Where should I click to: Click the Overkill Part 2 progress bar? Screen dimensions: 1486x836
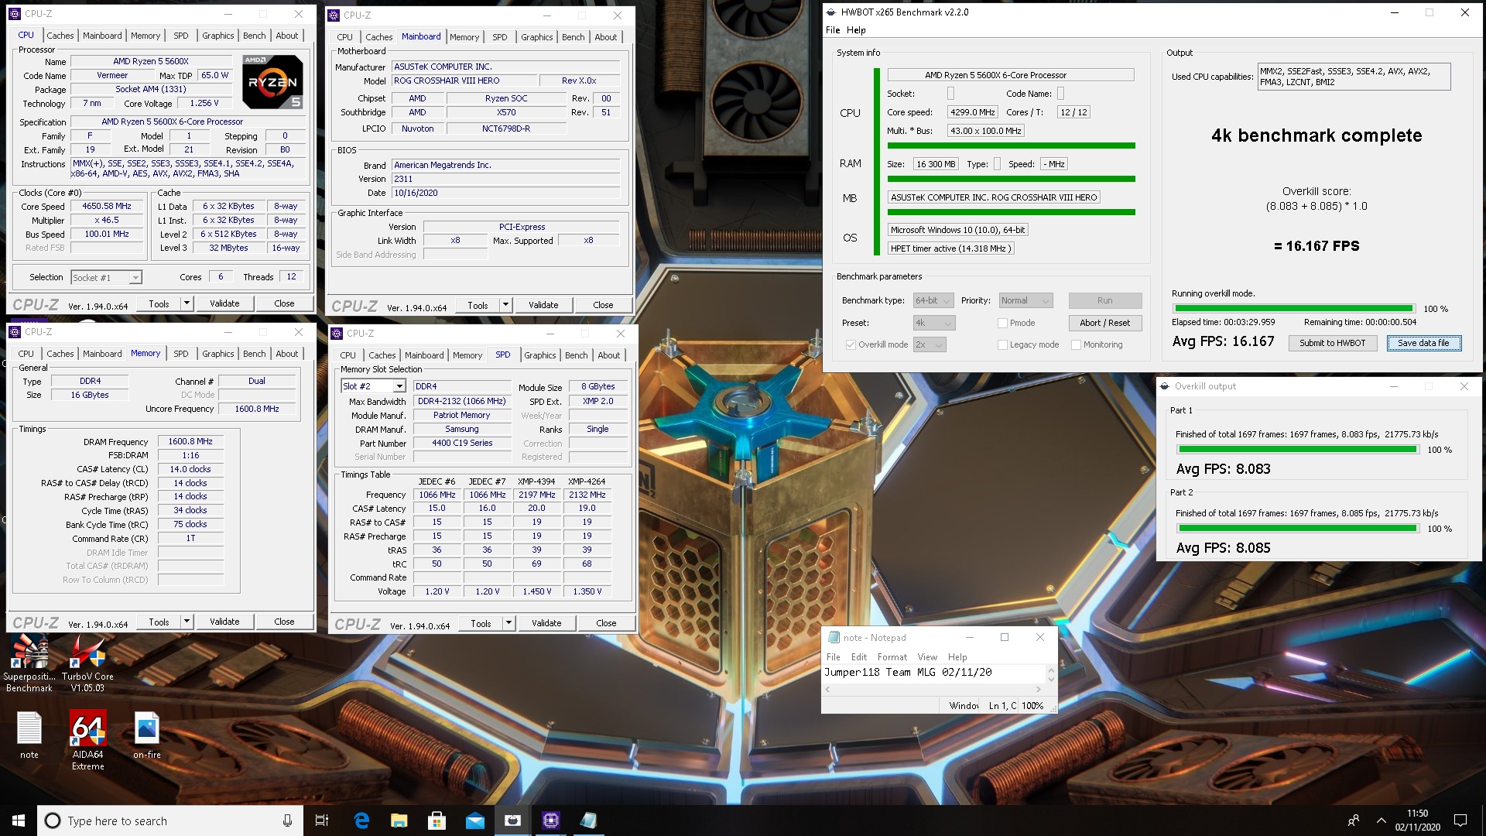tap(1297, 528)
